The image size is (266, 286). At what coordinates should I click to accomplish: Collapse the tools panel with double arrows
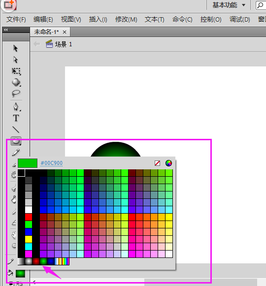pos(6,30)
